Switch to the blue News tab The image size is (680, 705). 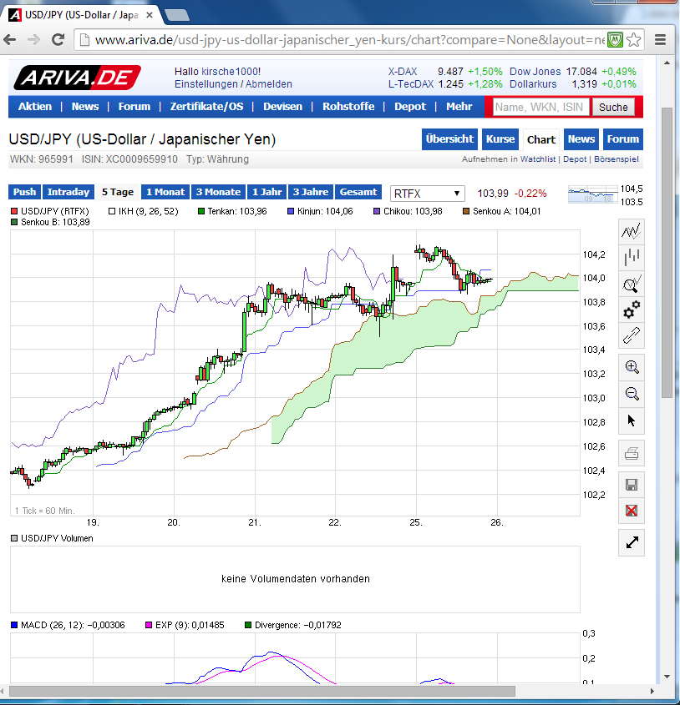581,139
